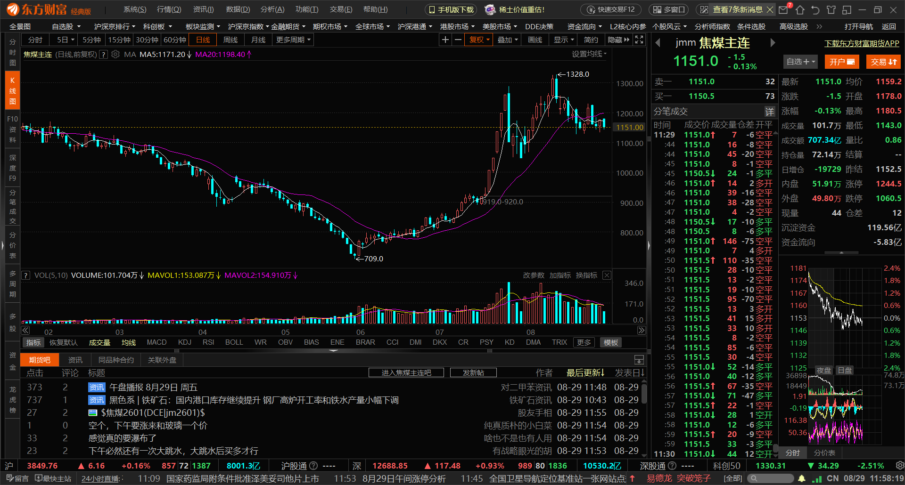Toggle the 简约 simple view mode
The height and width of the screenshot is (485, 905).
pos(591,40)
